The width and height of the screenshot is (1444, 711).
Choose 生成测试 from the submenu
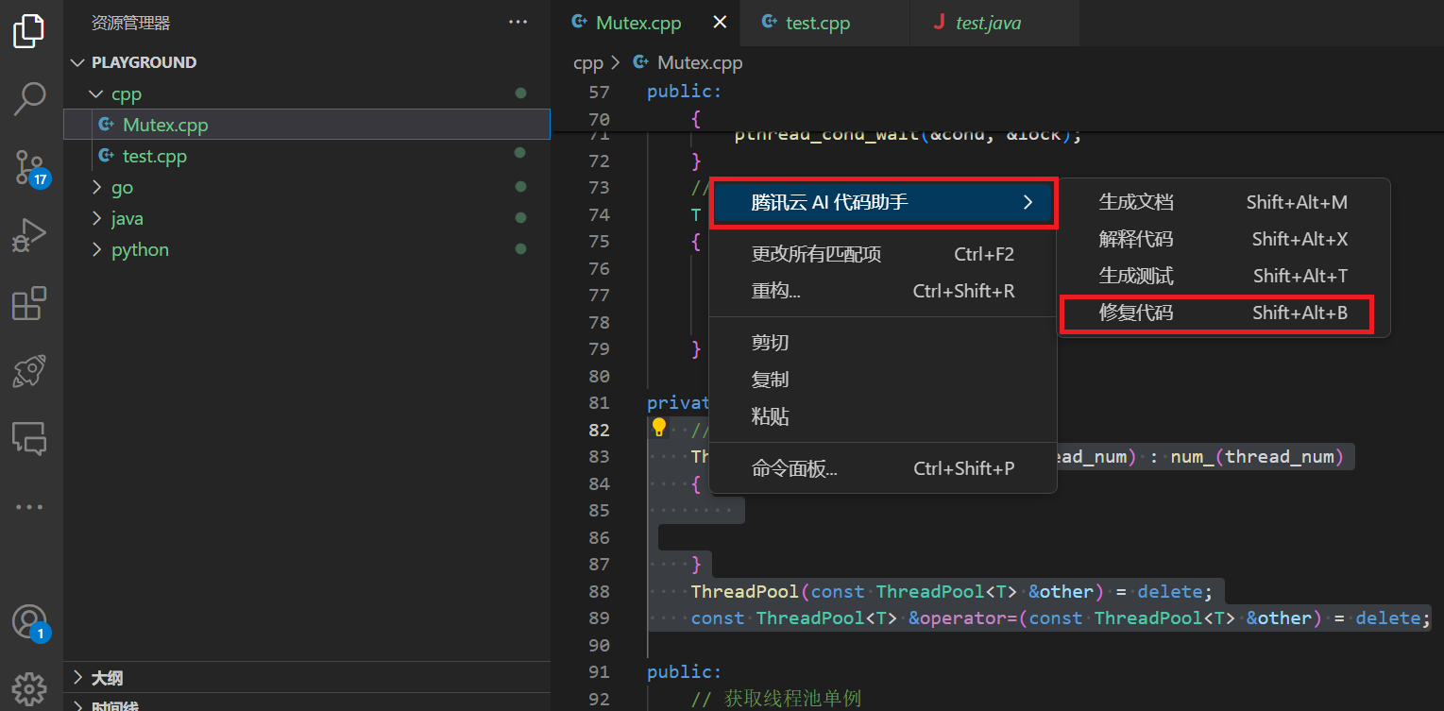click(x=1223, y=276)
